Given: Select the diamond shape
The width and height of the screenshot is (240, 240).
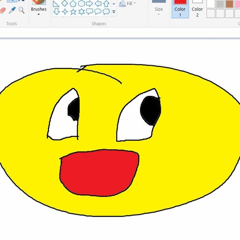Looking at the screenshot, I should pyautogui.click(x=65, y=3).
